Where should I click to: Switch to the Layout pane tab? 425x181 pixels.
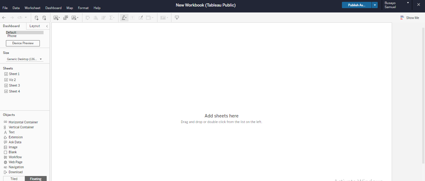35,26
